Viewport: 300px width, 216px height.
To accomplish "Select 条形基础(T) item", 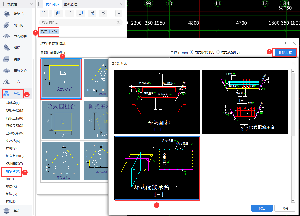I will 14,164.
